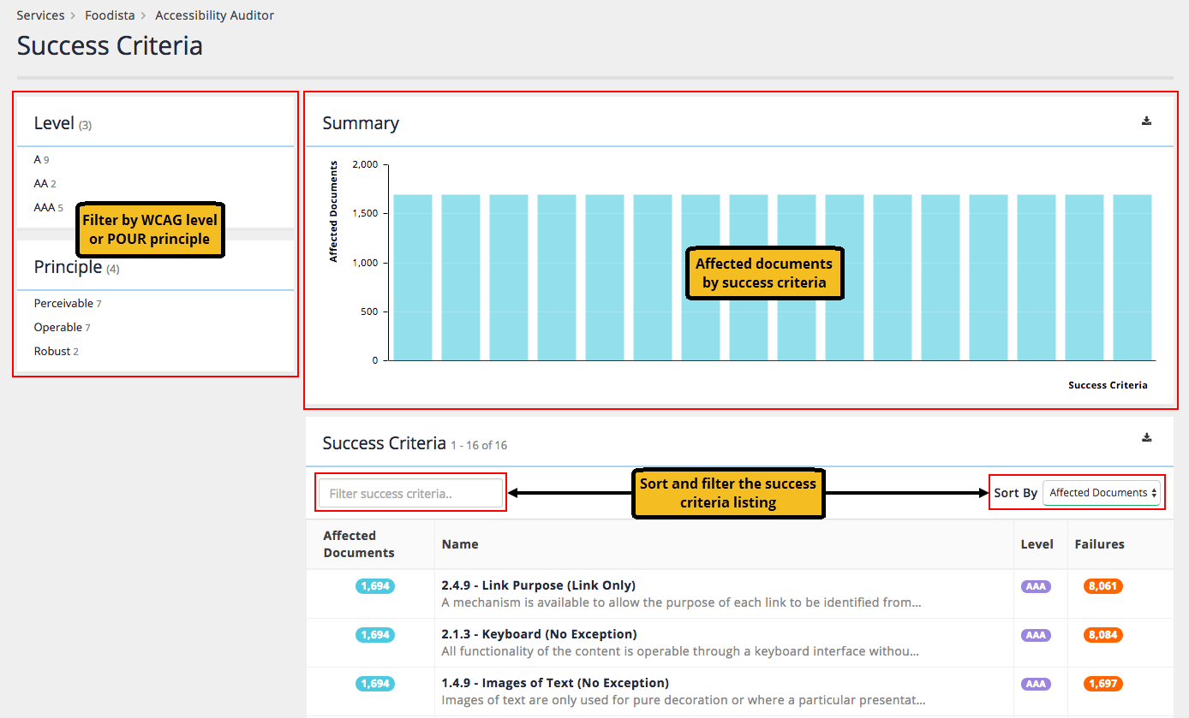Screen dimensions: 1189x718
Task: Open 2.4.9 Link Purpose (Link Only) criterion
Action: (538, 585)
